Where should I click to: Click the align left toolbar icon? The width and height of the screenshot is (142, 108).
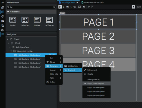[89, 7]
